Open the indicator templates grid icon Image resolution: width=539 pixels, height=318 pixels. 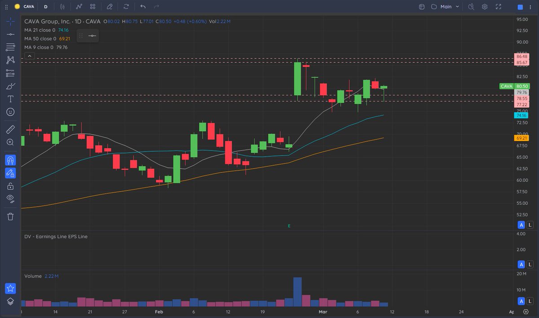[x=93, y=7]
